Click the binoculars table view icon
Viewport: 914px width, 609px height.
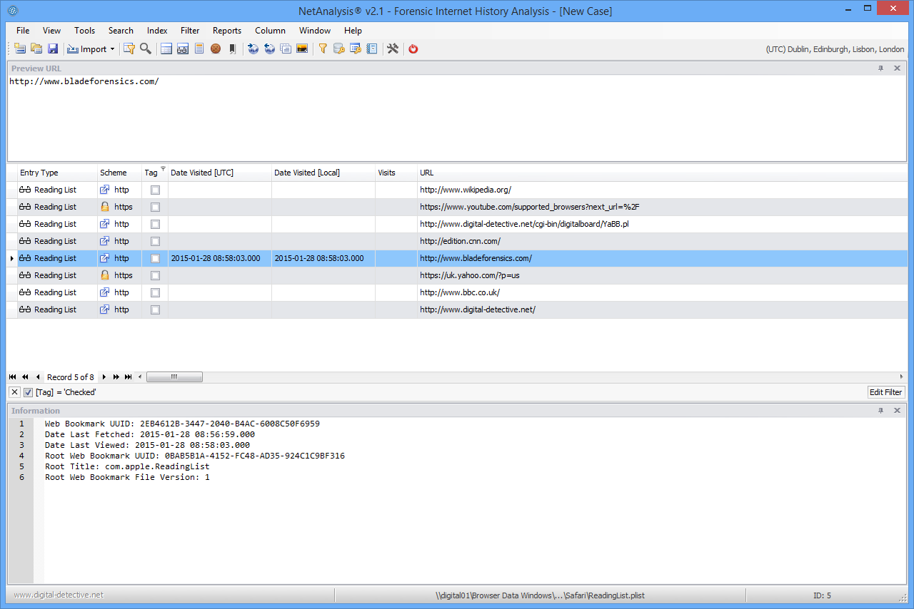[183, 48]
